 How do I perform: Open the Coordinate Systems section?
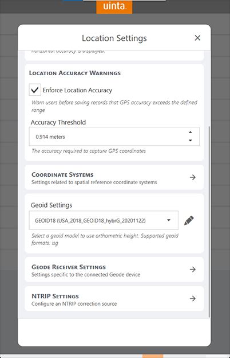(114, 177)
